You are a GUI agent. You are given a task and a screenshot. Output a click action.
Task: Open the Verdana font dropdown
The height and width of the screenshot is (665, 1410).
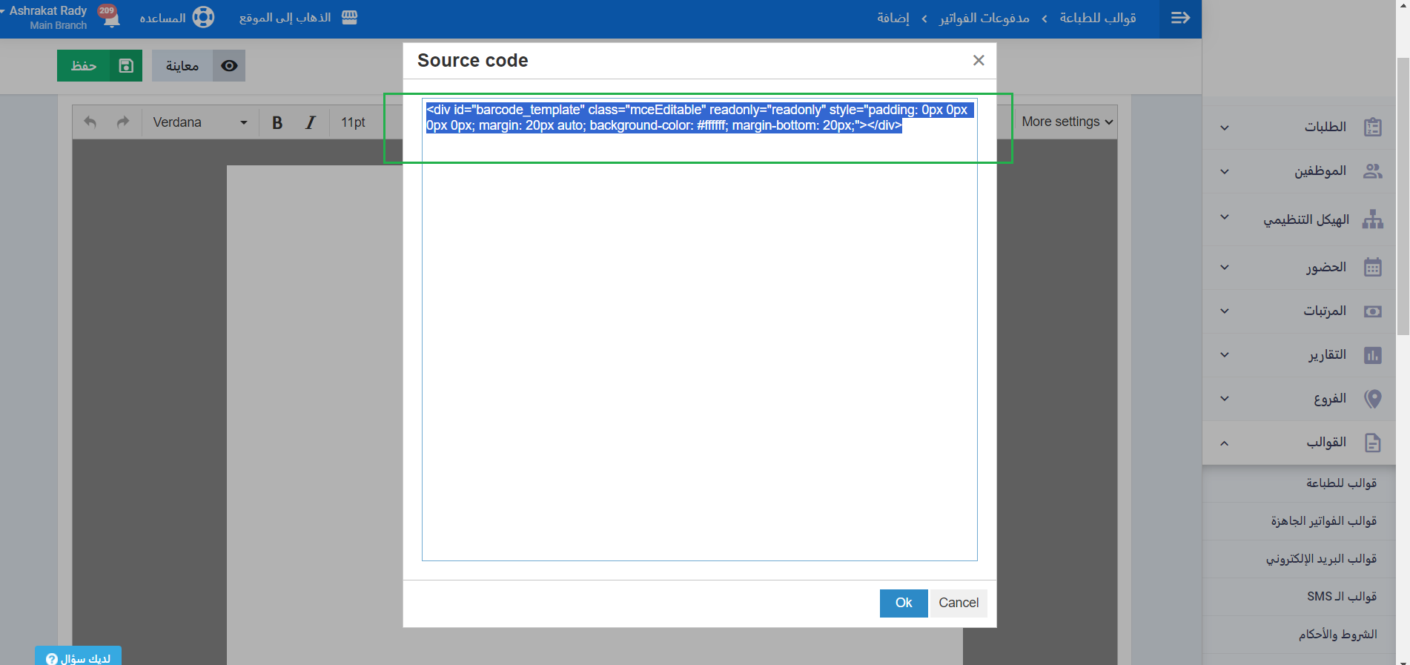point(199,122)
